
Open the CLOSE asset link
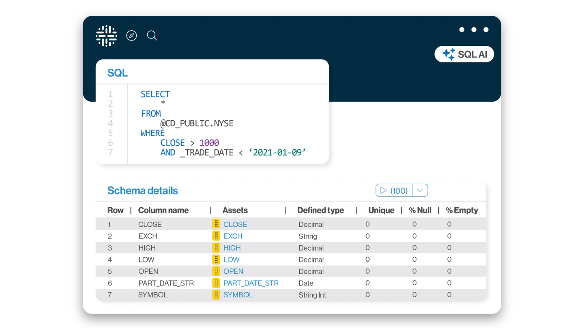235,224
